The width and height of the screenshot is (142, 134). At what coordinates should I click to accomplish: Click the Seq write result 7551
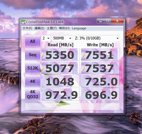click(x=100, y=55)
